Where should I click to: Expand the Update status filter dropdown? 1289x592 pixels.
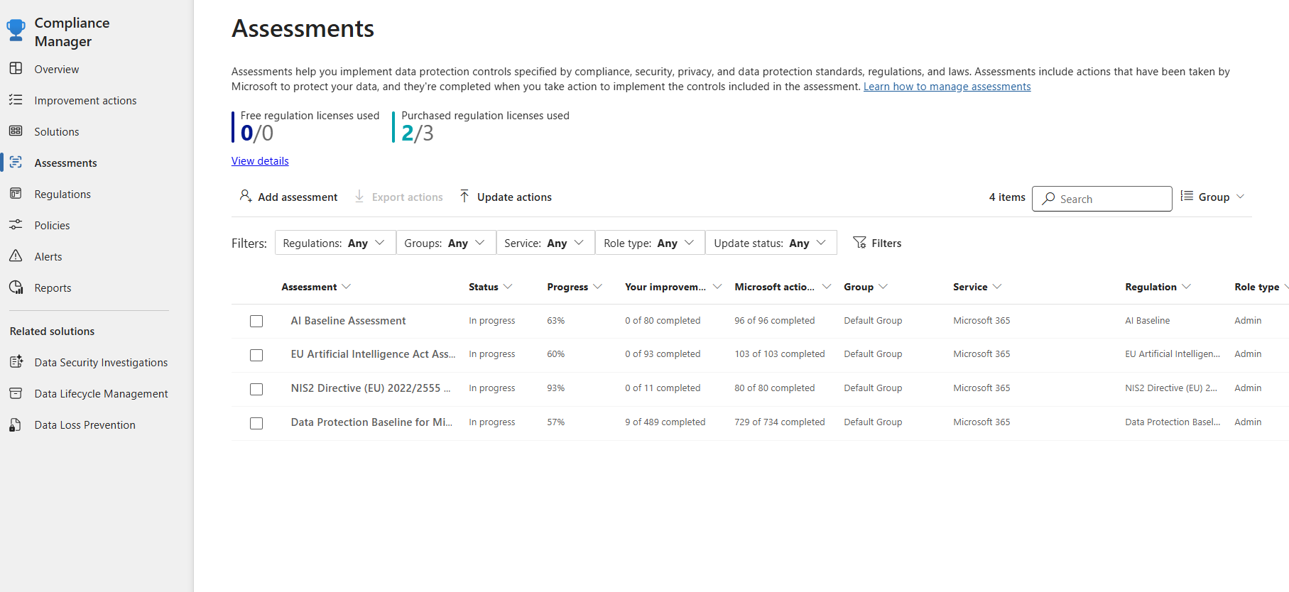pyautogui.click(x=771, y=243)
